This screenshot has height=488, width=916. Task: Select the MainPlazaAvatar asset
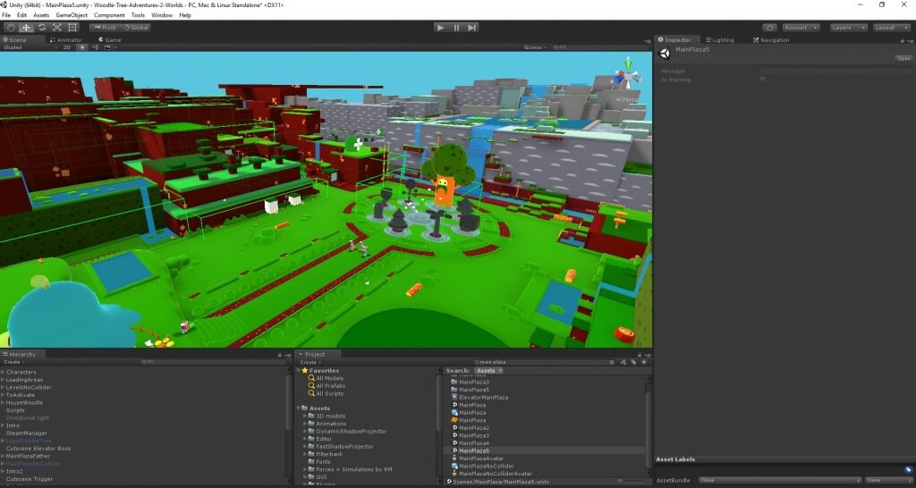478,459
